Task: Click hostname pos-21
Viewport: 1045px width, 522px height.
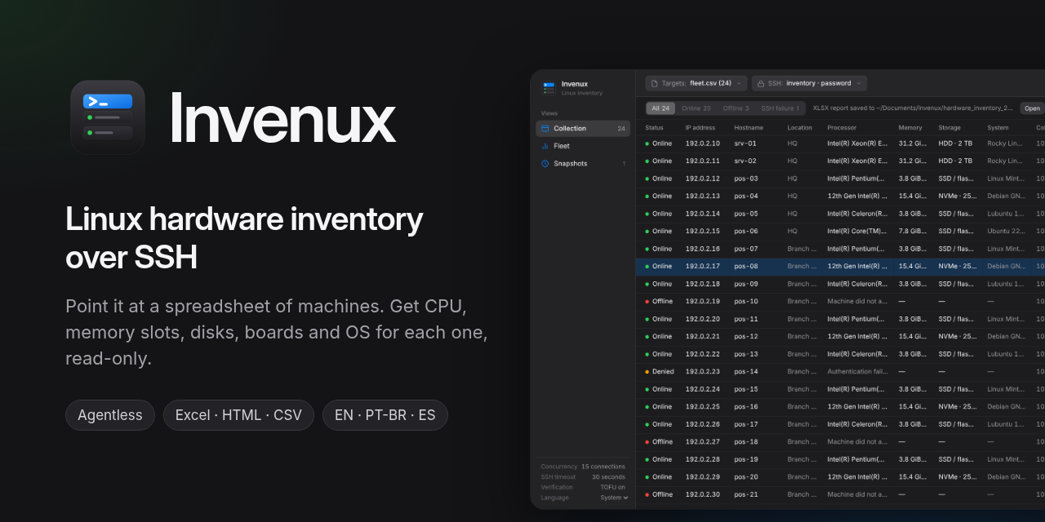Action: 746,494
